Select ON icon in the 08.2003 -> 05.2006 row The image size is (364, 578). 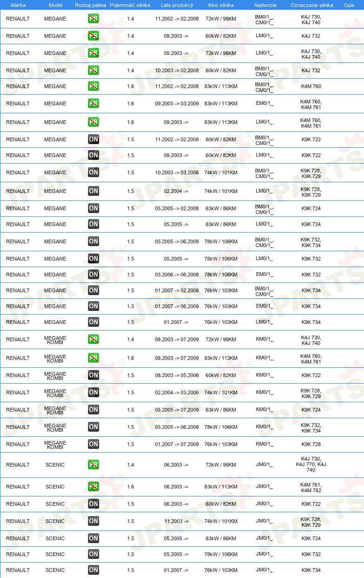click(x=94, y=375)
